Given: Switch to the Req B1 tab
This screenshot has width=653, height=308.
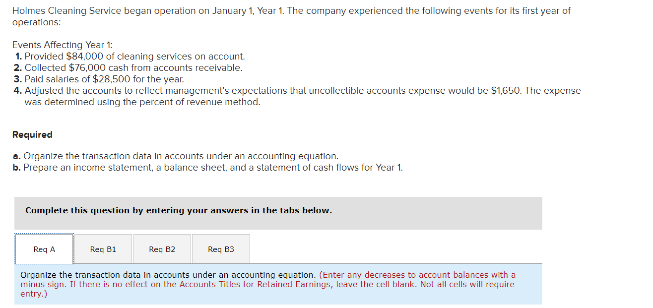Looking at the screenshot, I should 103,249.
